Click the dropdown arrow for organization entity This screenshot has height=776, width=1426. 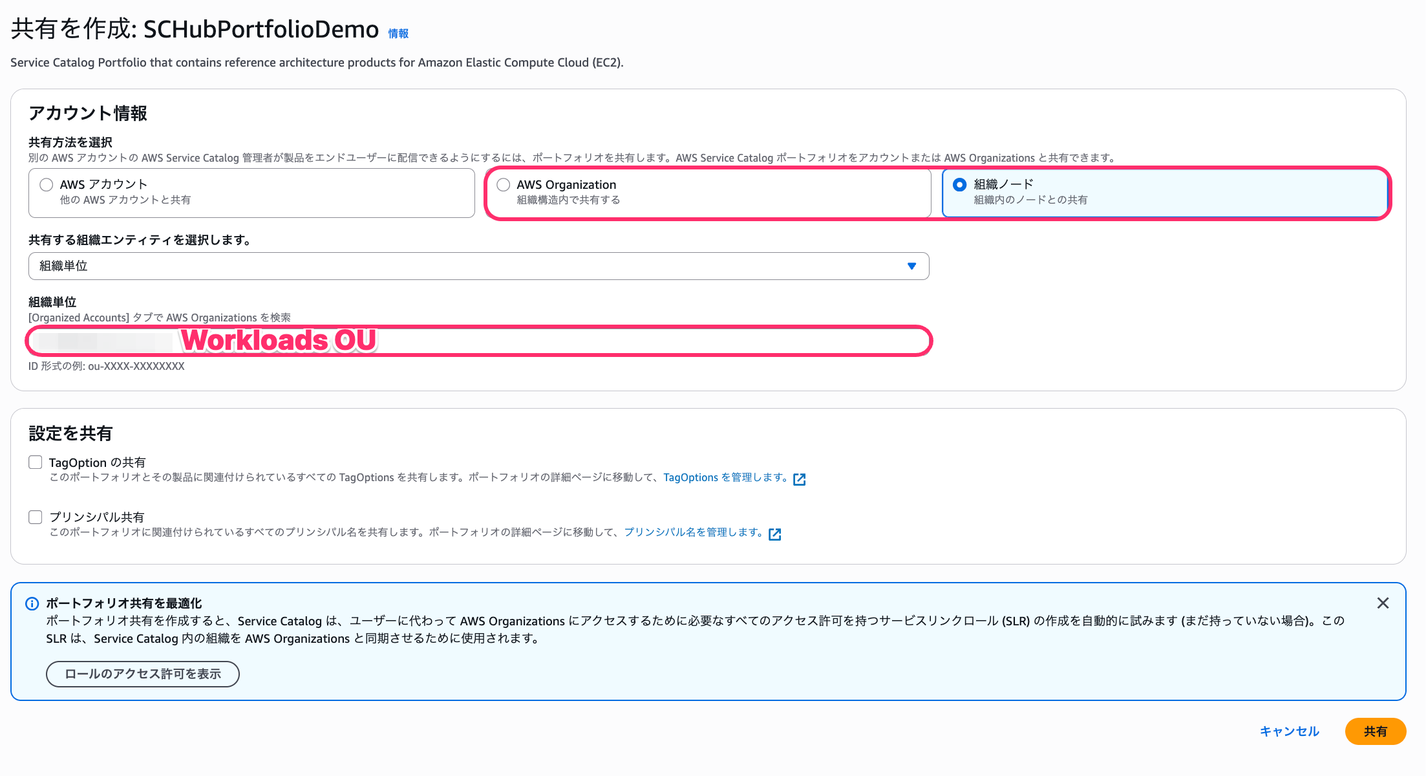[911, 266]
